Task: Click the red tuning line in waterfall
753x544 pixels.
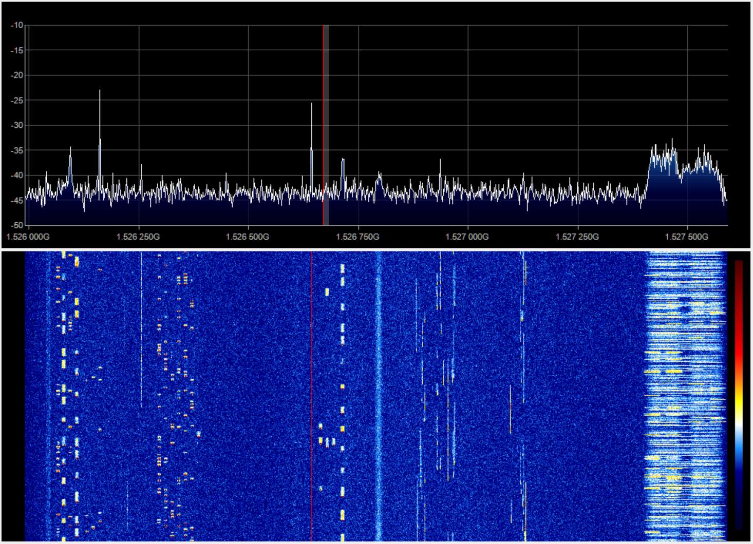Action: pyautogui.click(x=311, y=396)
